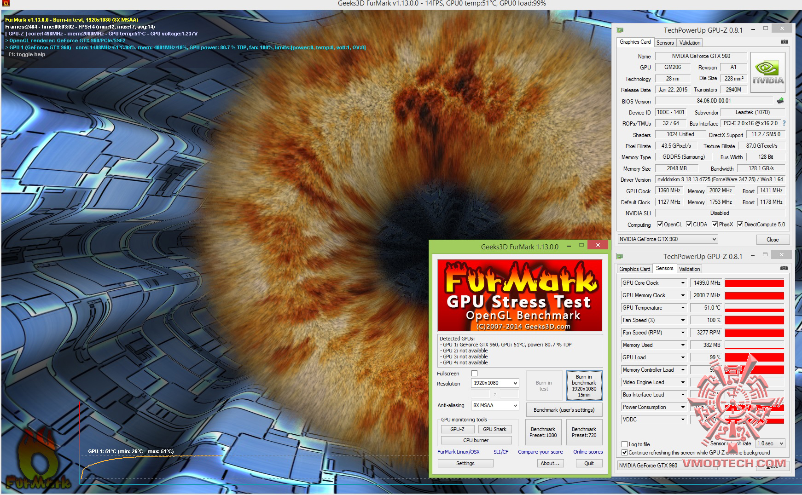This screenshot has height=495, width=802.
Task: Launch the GPU Shark monitoring tool
Action: click(x=494, y=429)
